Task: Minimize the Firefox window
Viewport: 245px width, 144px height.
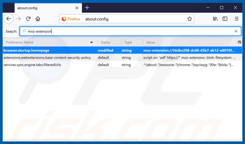Action: pyautogui.click(x=208, y=8)
